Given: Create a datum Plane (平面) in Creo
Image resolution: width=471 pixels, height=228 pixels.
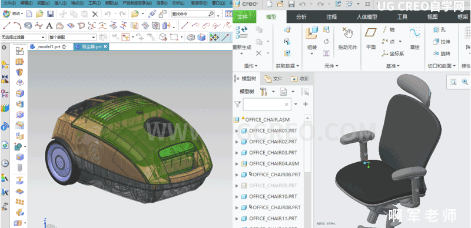Looking at the screenshot, I should 371,38.
